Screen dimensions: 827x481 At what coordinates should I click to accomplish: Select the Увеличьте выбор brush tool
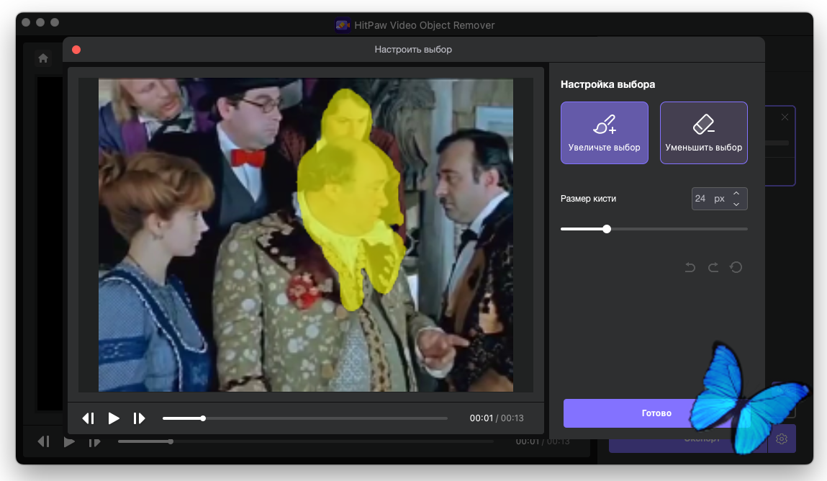(x=604, y=133)
